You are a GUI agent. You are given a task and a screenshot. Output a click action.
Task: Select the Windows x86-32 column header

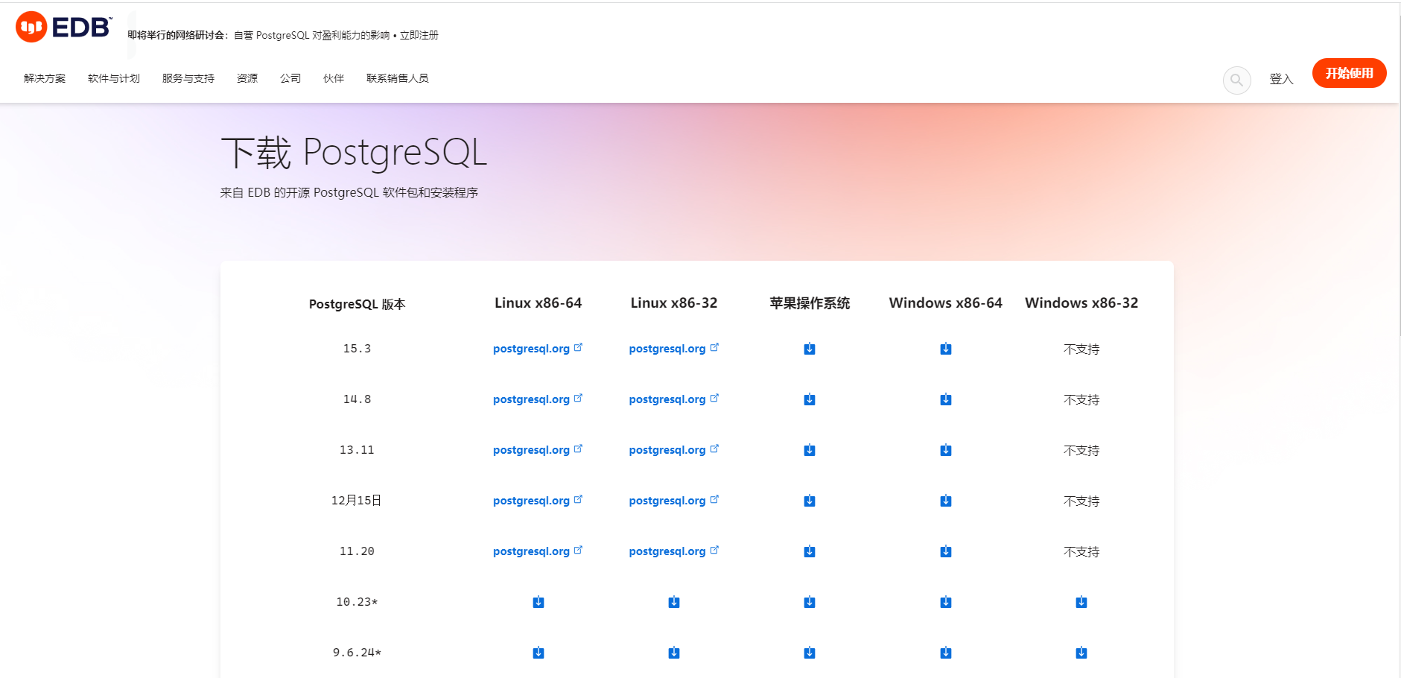coord(1081,303)
